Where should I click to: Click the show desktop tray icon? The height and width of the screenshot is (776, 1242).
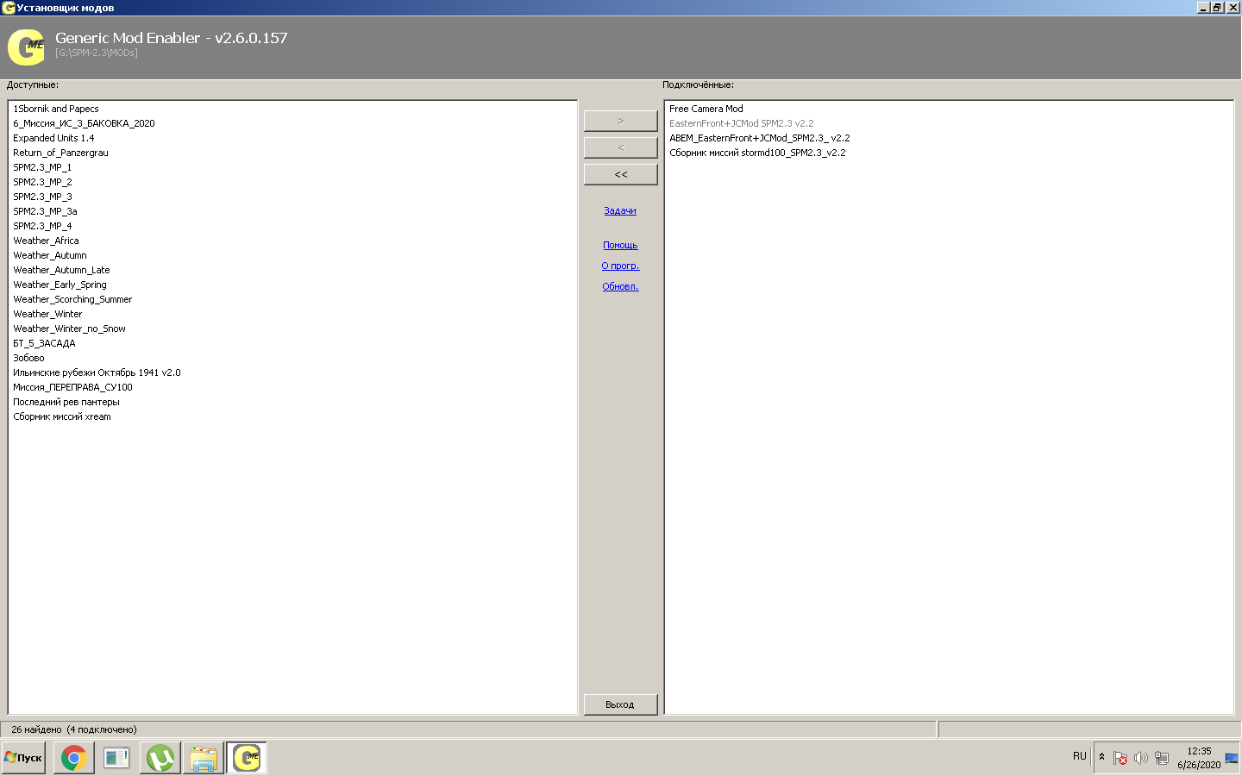(x=1232, y=758)
